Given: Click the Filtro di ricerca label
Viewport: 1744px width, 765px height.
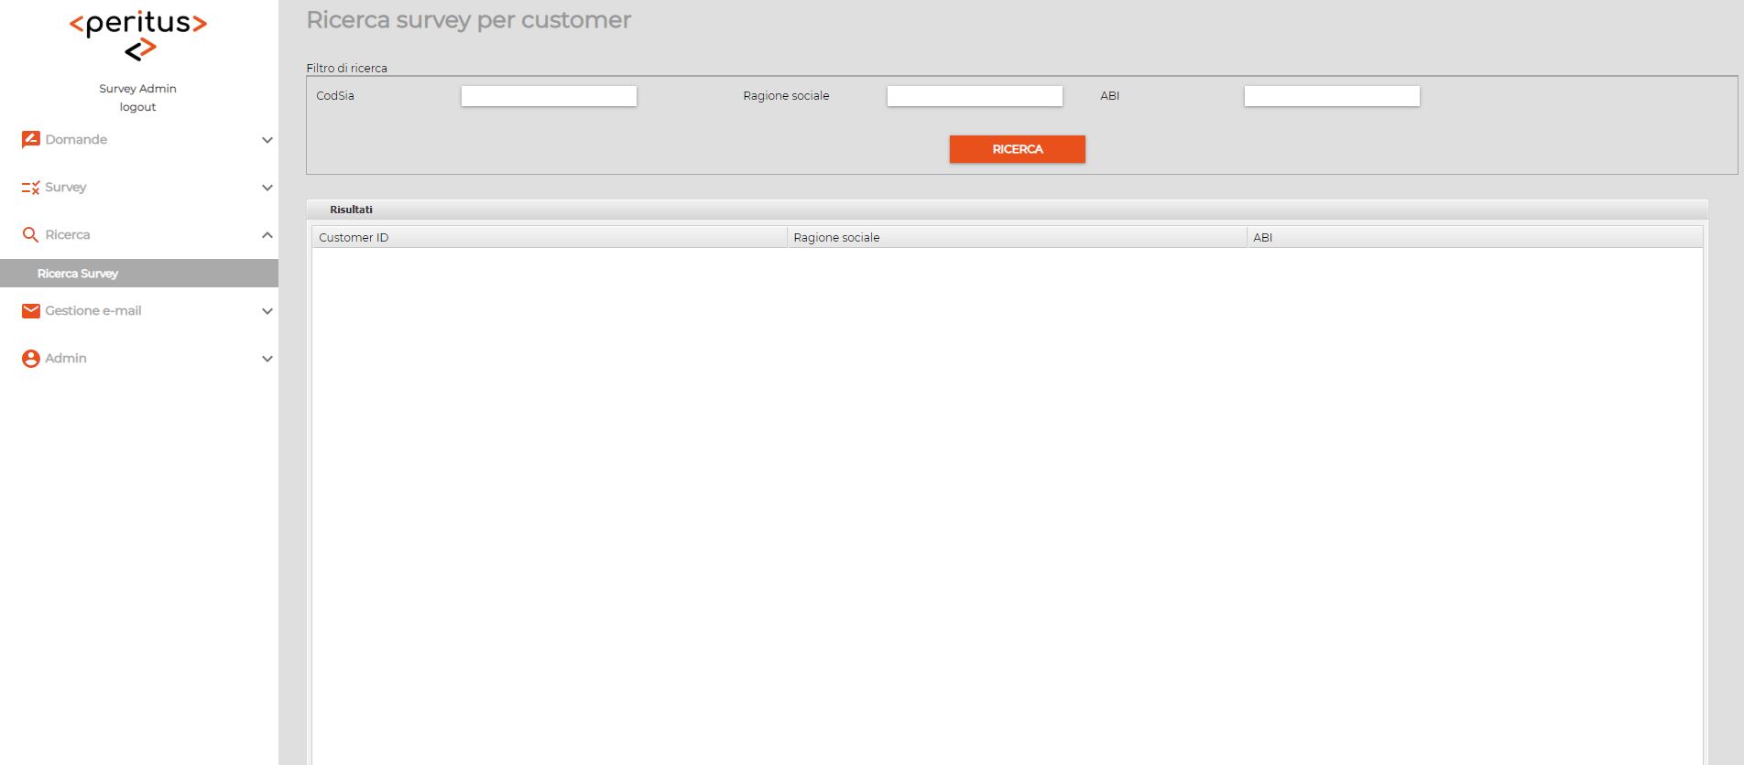Looking at the screenshot, I should 346,68.
